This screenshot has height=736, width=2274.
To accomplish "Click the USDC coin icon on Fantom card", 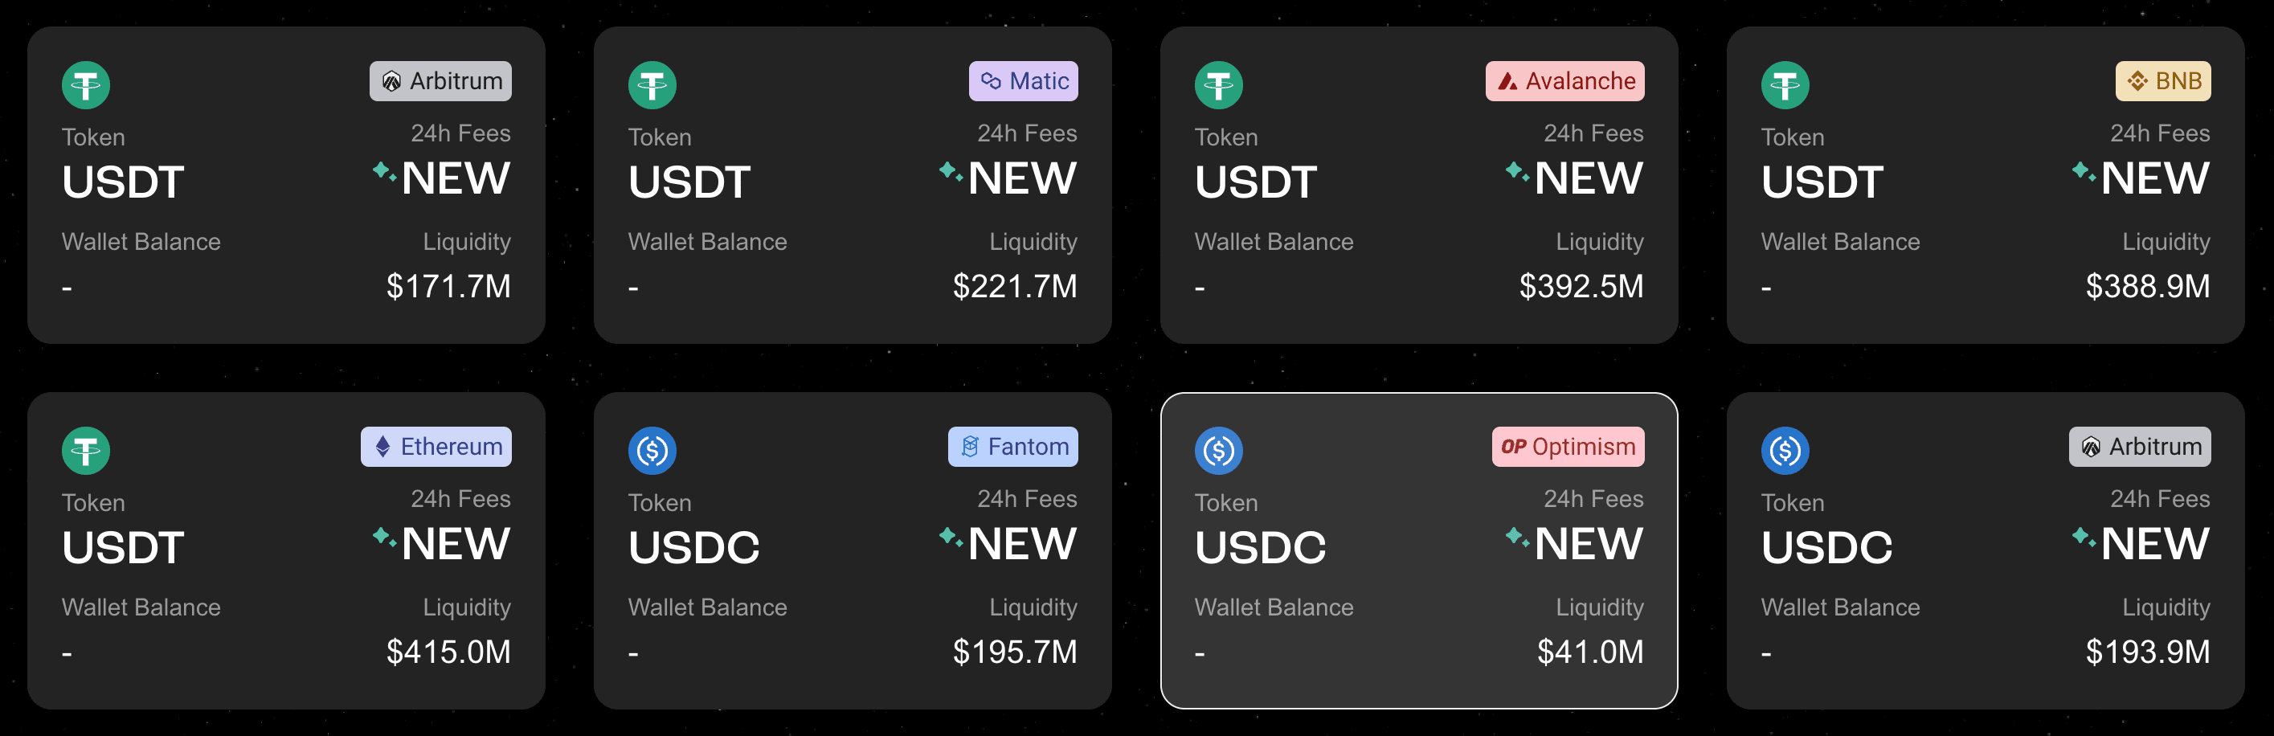I will point(652,450).
